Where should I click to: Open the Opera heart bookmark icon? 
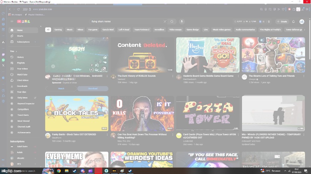283,9
